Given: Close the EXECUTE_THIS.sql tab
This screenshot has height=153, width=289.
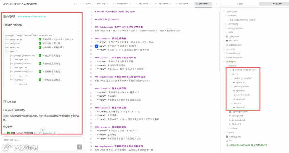Looking at the screenshot, I should [x=108, y=4].
